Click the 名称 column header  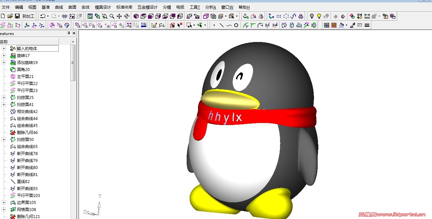coord(29,42)
